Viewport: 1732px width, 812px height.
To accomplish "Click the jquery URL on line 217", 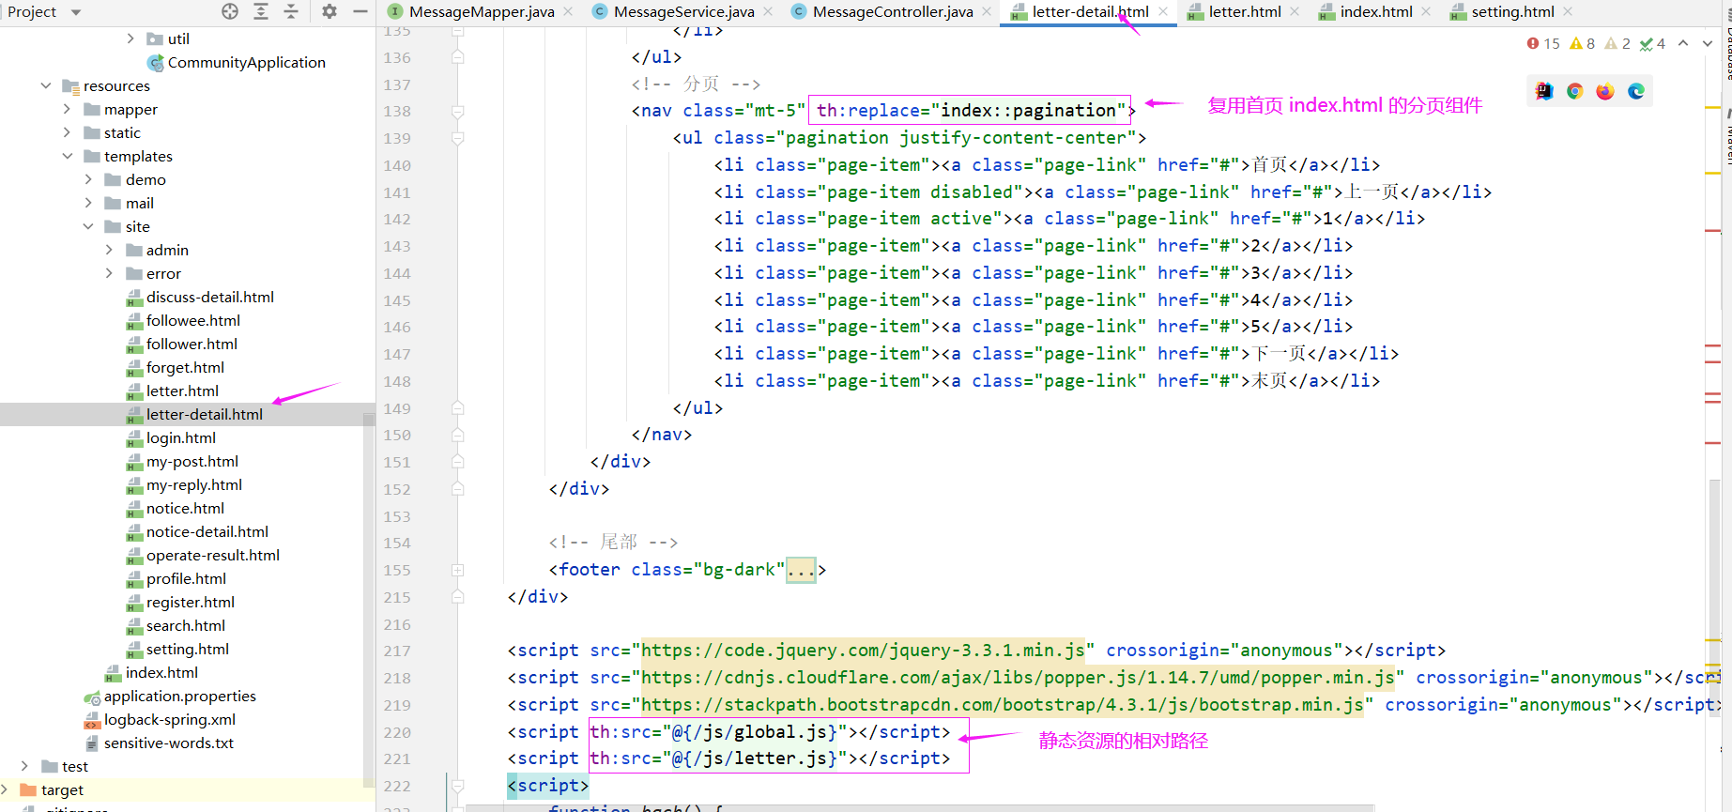I will (x=863, y=651).
